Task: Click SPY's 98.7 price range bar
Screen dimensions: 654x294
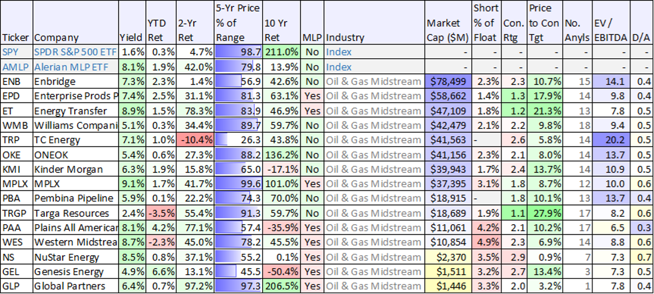Action: (238, 52)
